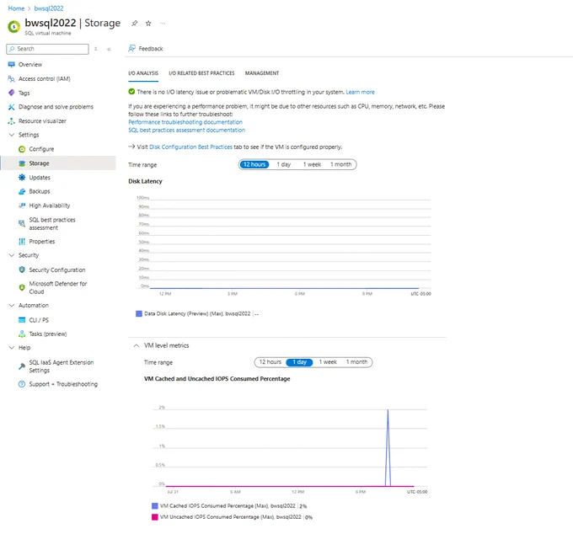Follow the Learn more link
Viewport: 573px width, 534px height.
pyautogui.click(x=361, y=92)
